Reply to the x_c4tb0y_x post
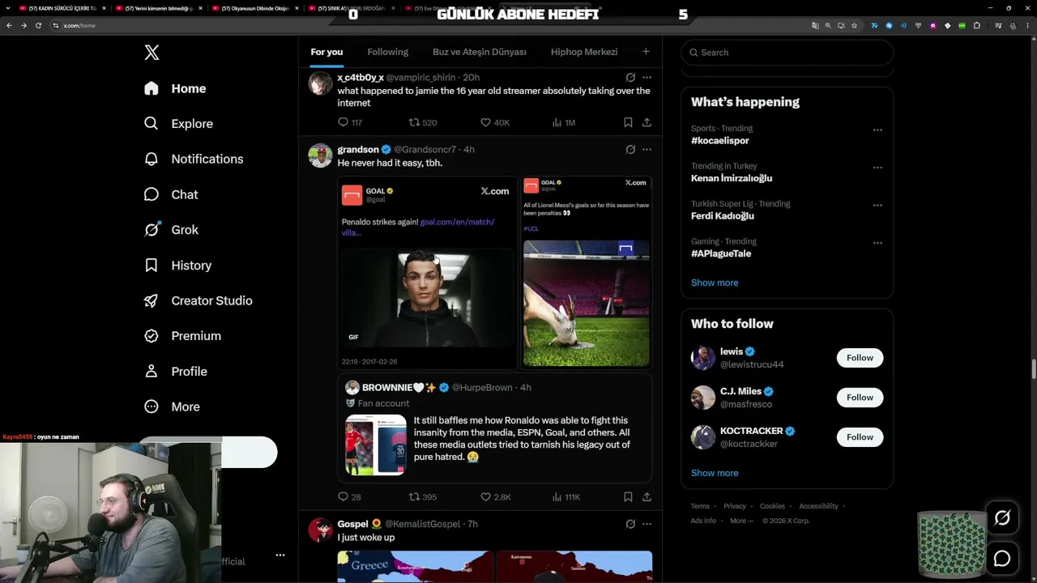The image size is (1037, 583). tap(343, 122)
